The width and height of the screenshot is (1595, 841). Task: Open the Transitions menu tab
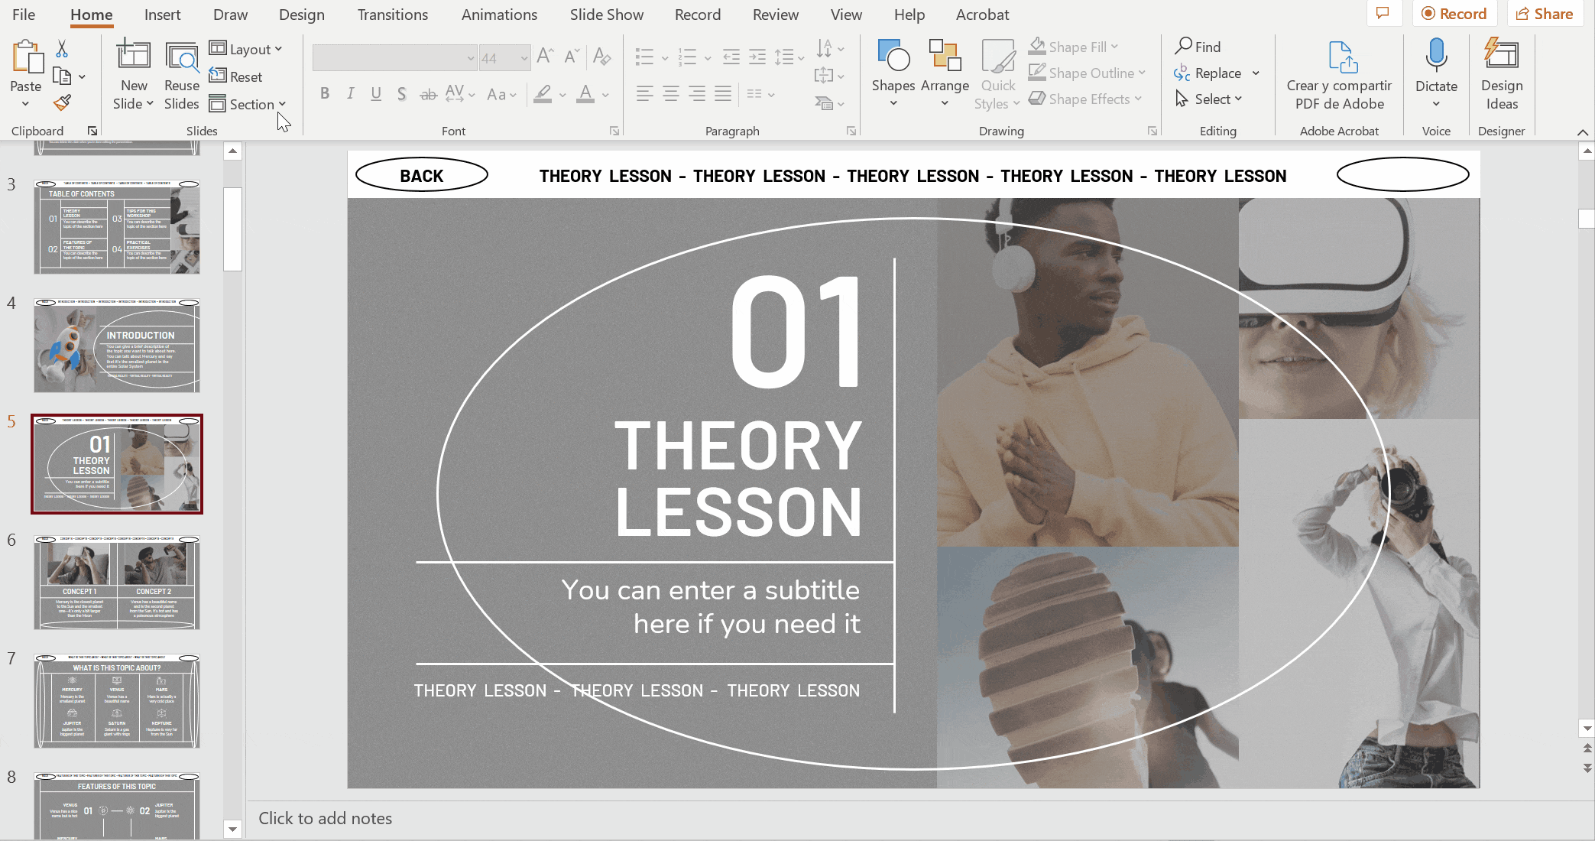tap(391, 15)
